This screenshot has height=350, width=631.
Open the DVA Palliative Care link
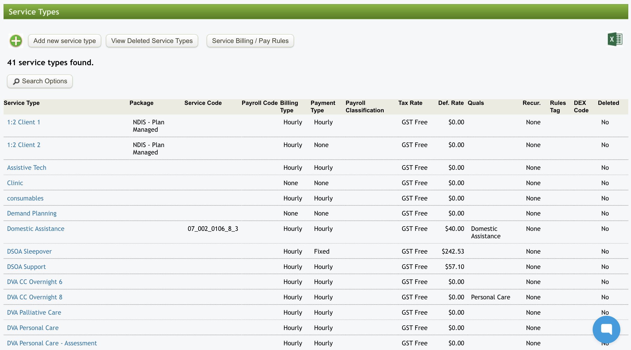point(34,312)
